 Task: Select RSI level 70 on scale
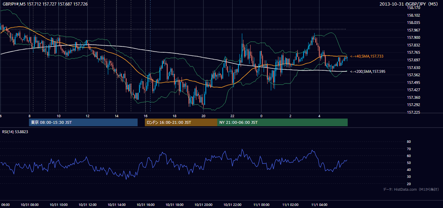pyautogui.click(x=409, y=149)
